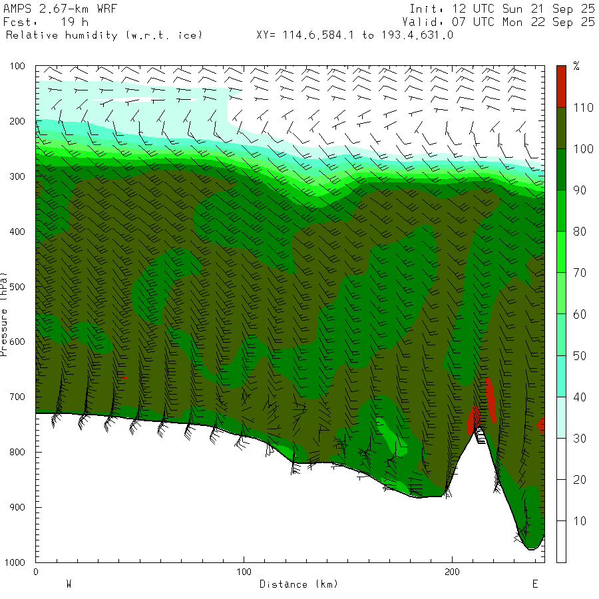Click the bright green 70-80 colorbar segment

[x=561, y=252]
